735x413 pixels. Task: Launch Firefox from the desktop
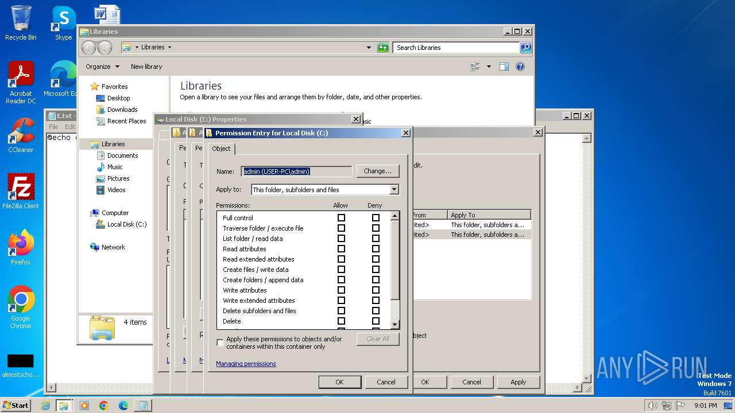21,248
